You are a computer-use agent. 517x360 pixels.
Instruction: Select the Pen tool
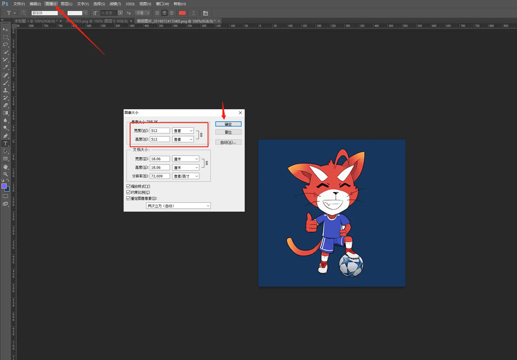(5, 136)
